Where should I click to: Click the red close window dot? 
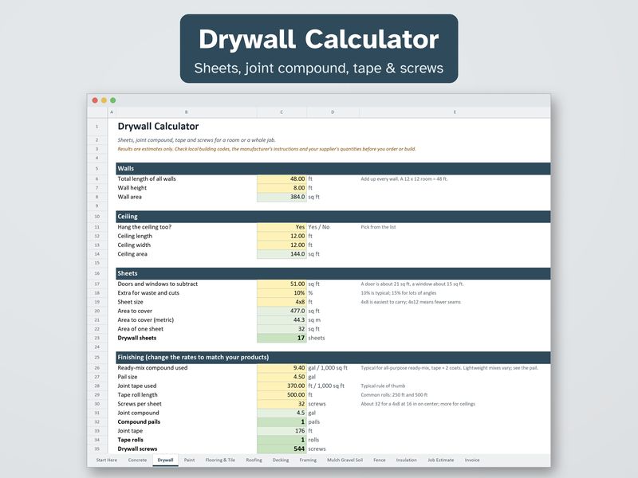coord(95,100)
